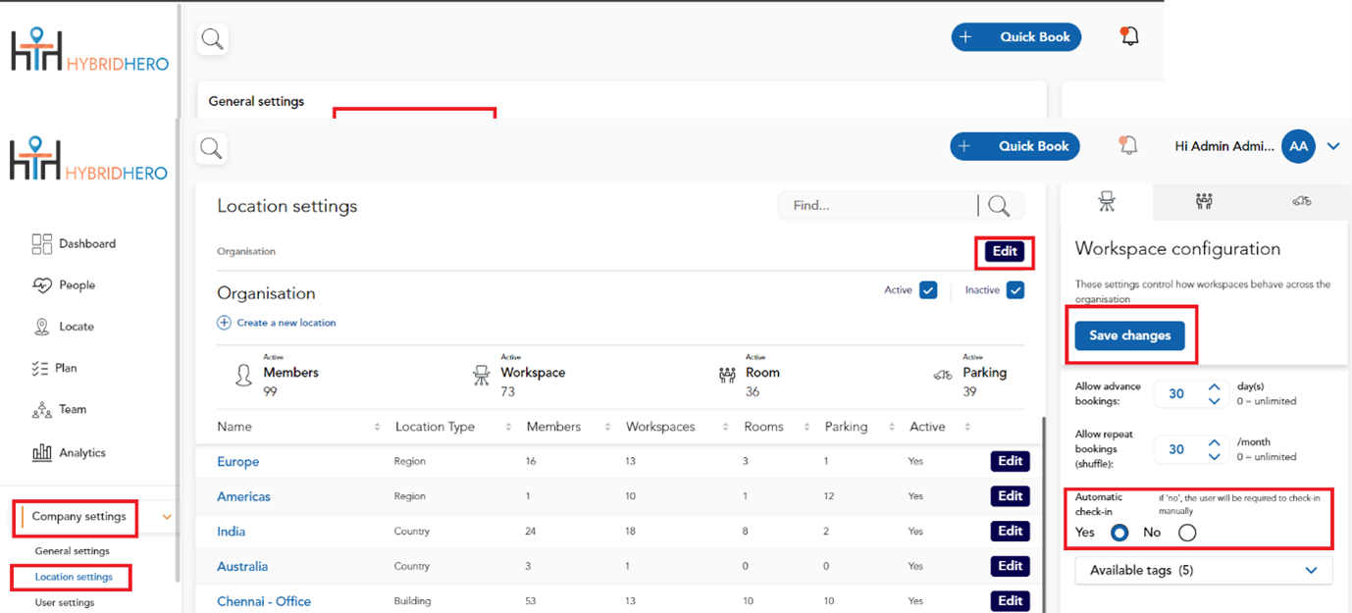This screenshot has height=613, width=1352.
Task: Open the Chennai - Office location link
Action: coord(264,601)
